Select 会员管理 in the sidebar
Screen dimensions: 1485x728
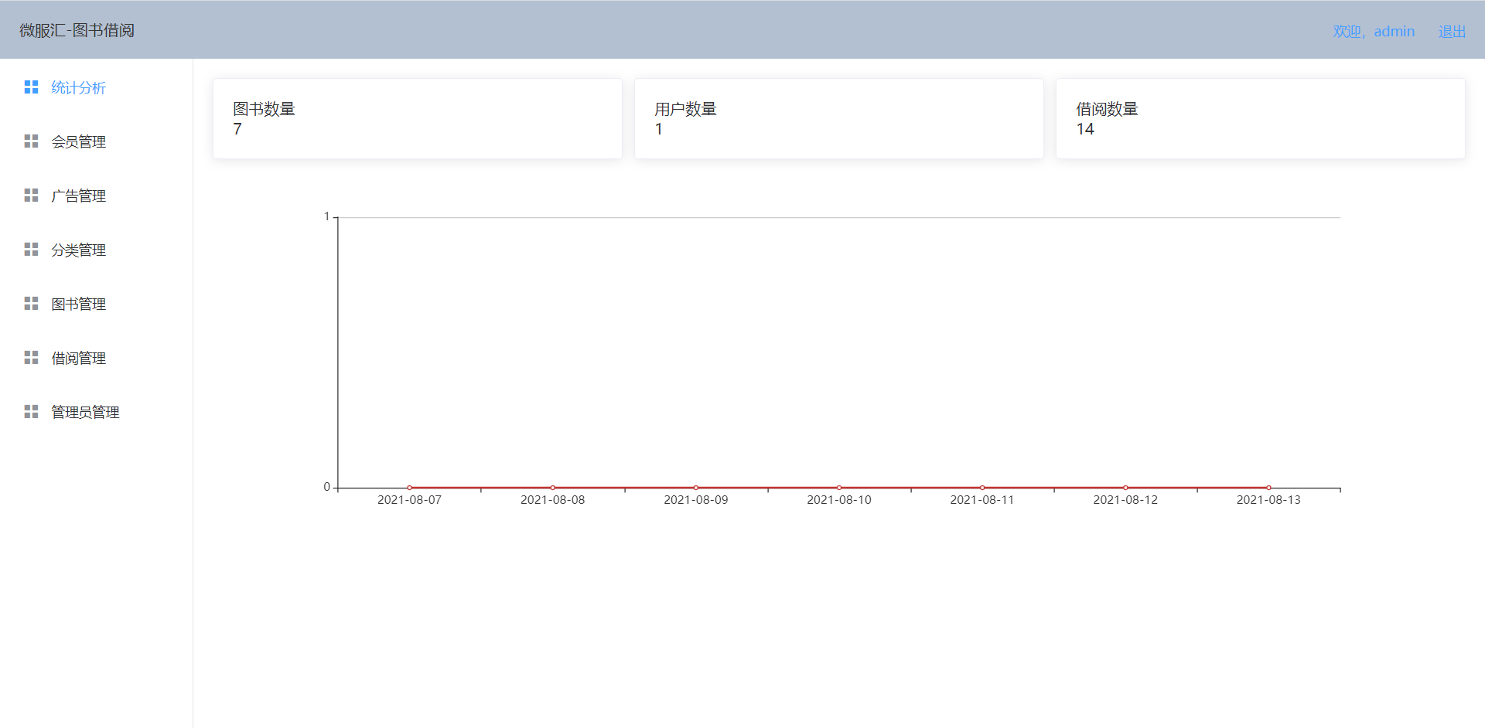click(x=78, y=141)
